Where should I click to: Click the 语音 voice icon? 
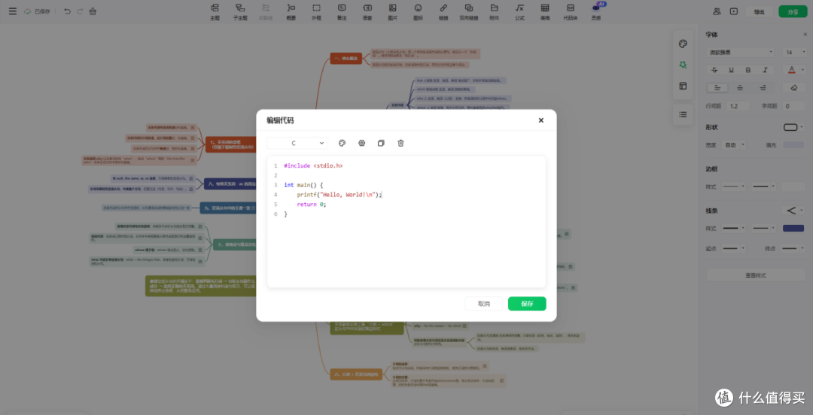tap(367, 11)
